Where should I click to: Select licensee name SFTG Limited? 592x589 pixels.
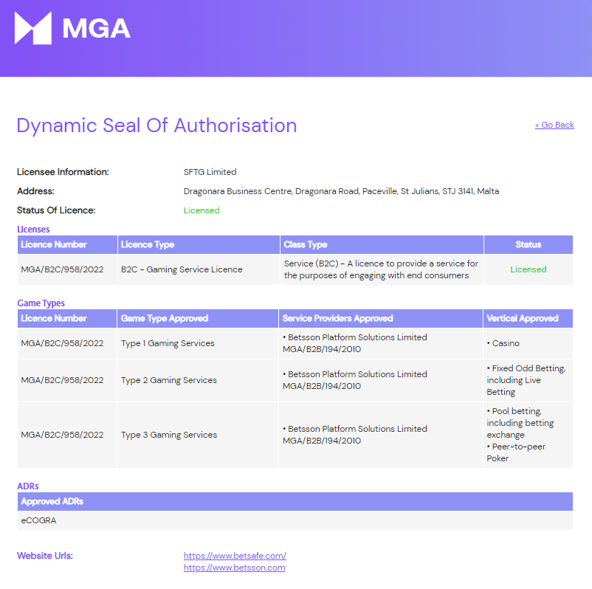click(x=210, y=172)
